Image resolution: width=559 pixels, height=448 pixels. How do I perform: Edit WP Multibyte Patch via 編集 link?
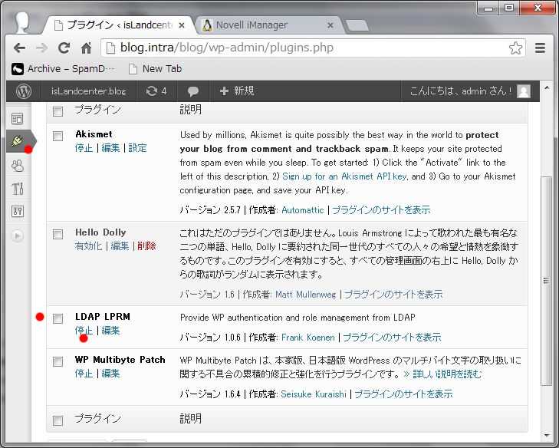pyautogui.click(x=110, y=373)
